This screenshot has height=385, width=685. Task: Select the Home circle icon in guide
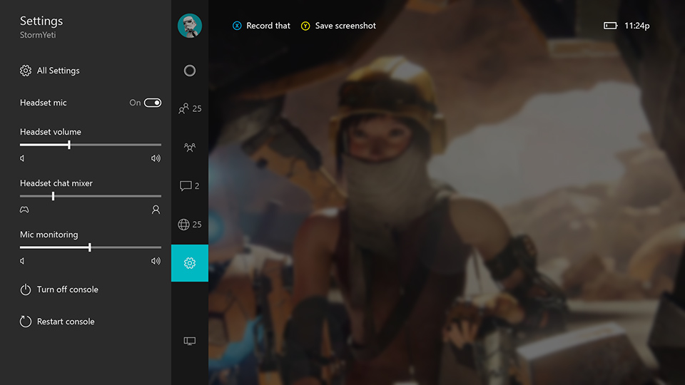tap(190, 71)
